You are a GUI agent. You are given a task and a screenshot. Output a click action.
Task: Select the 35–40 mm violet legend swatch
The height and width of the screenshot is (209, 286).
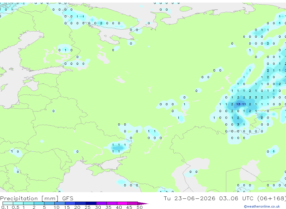coord(112,203)
